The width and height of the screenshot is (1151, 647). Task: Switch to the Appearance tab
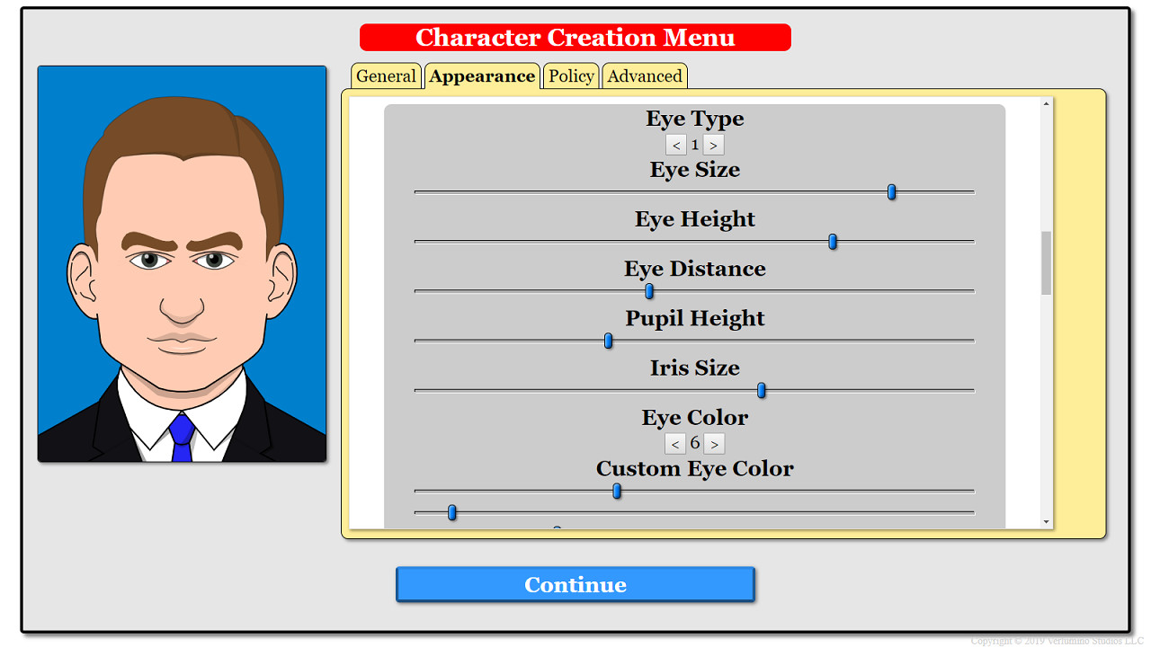click(x=482, y=76)
